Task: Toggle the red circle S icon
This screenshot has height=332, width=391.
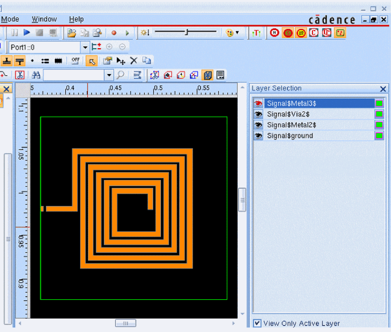Action: tap(288, 33)
